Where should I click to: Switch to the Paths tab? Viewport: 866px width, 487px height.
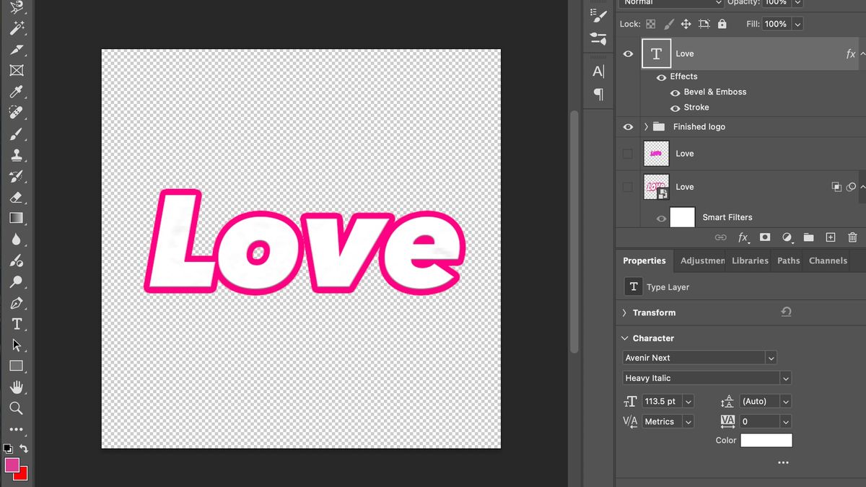tap(787, 260)
